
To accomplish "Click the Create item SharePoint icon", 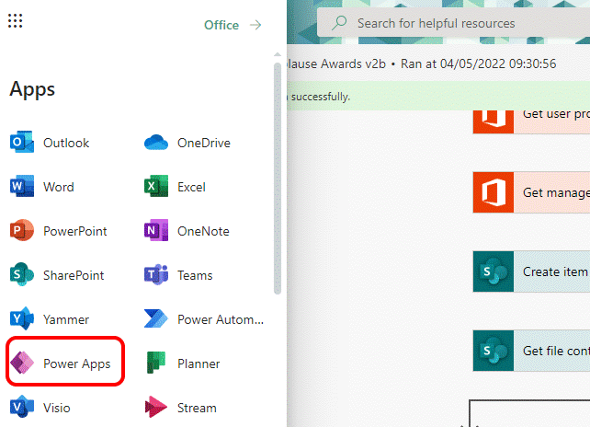I will click(494, 271).
